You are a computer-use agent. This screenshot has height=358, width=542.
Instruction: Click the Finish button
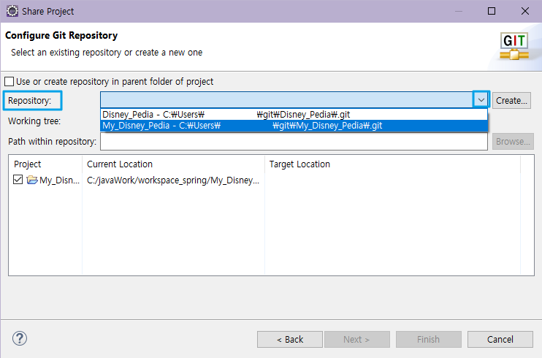[x=428, y=339]
